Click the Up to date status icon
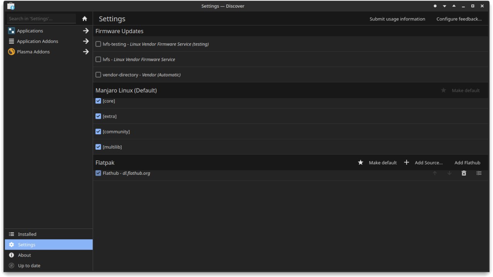This screenshot has width=493, height=277. click(12, 265)
